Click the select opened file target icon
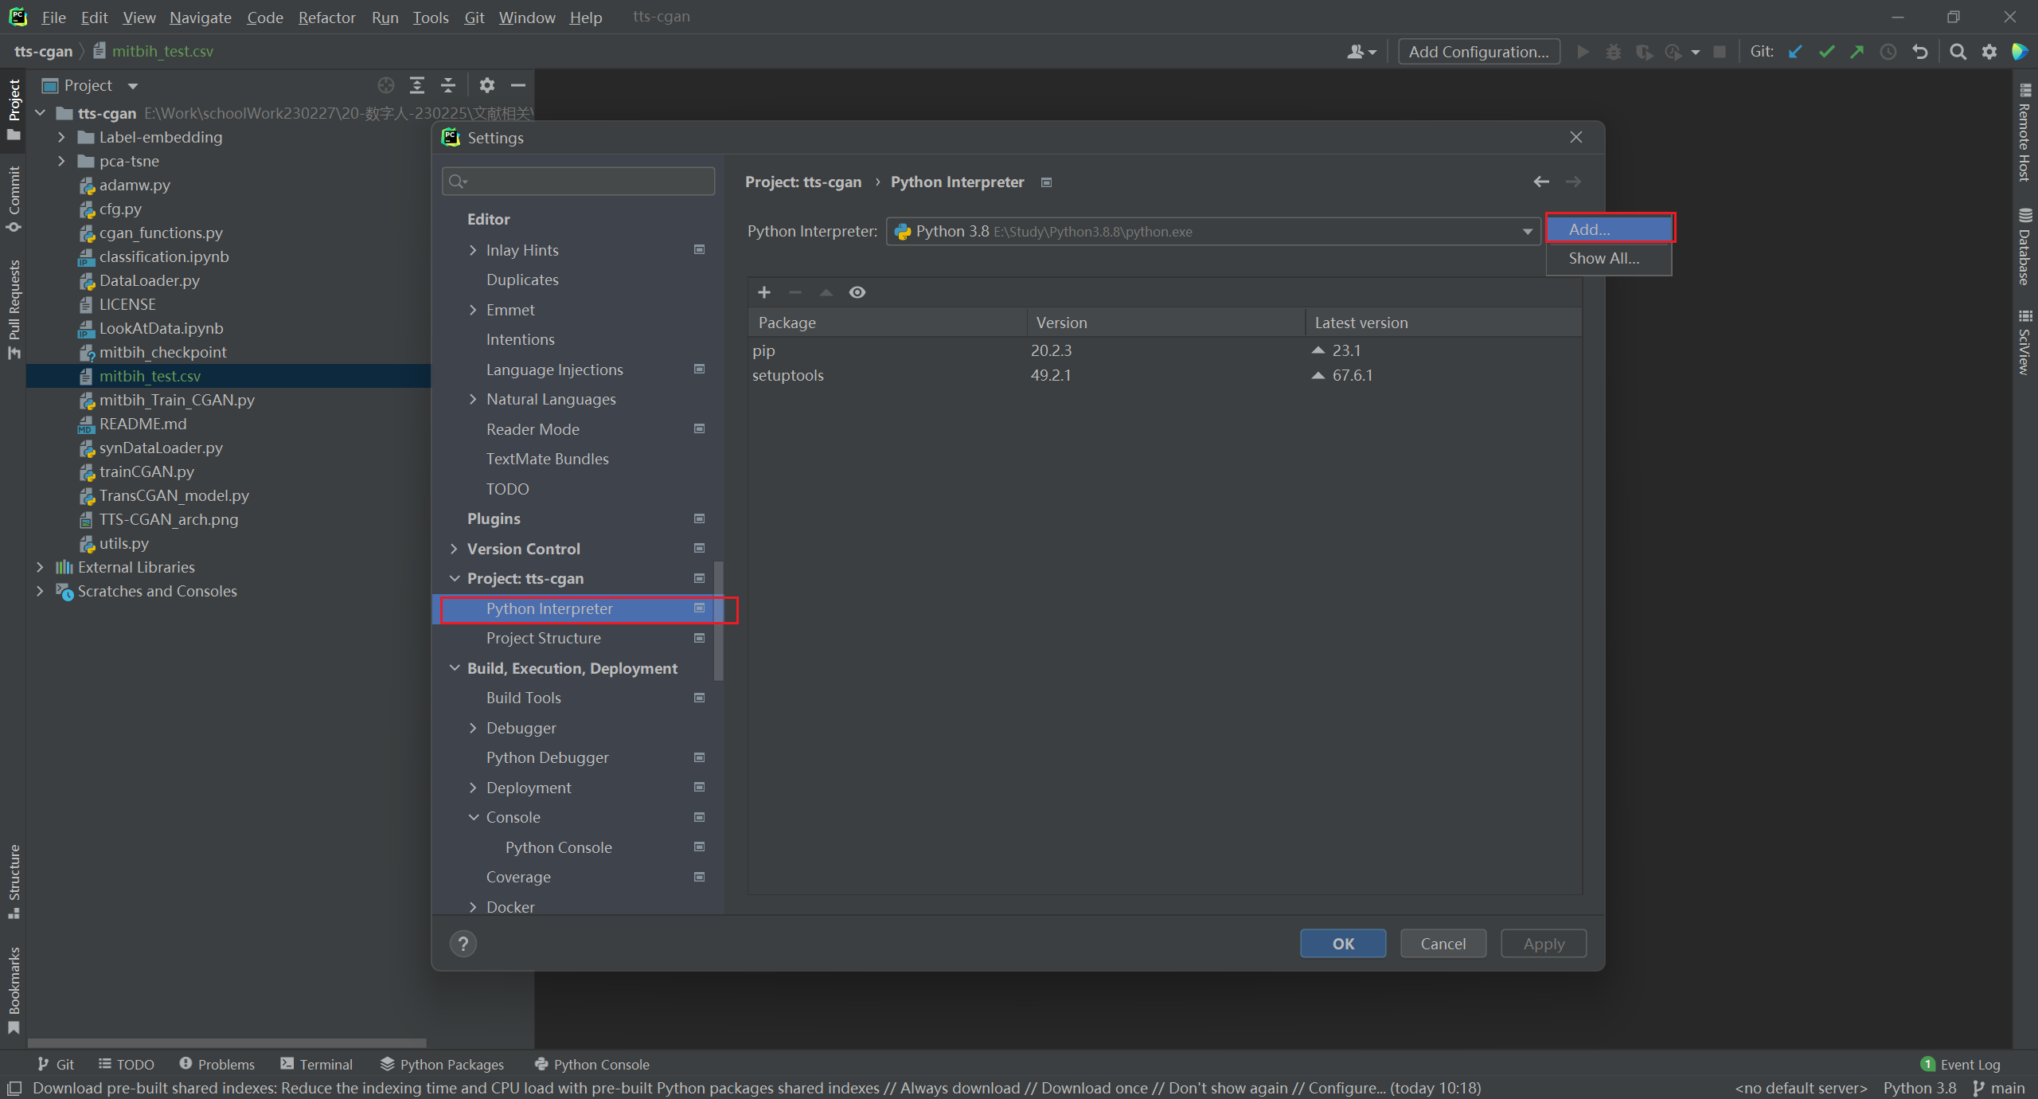This screenshot has width=2038, height=1099. (386, 85)
